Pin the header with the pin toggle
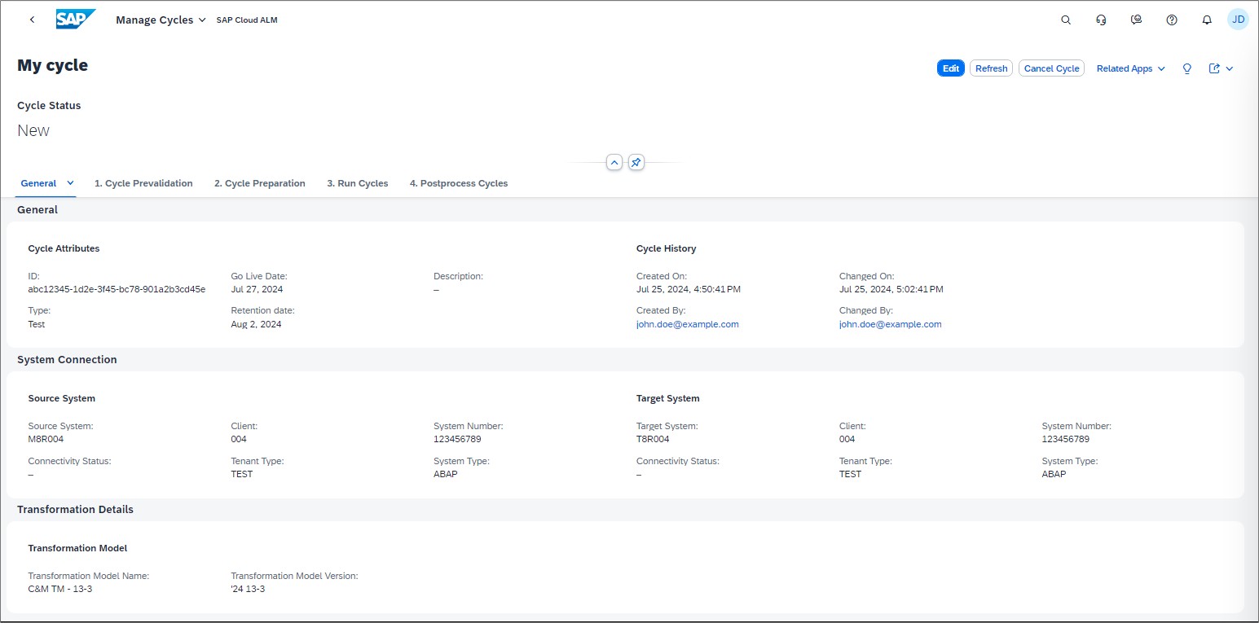Image resolution: width=1259 pixels, height=623 pixels. (x=636, y=163)
